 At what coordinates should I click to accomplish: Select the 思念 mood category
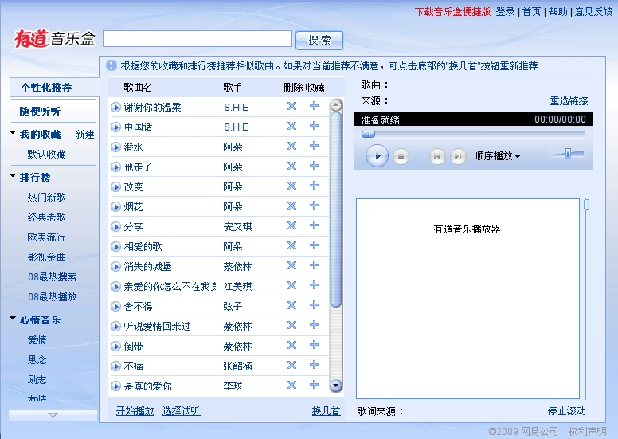[x=37, y=359]
